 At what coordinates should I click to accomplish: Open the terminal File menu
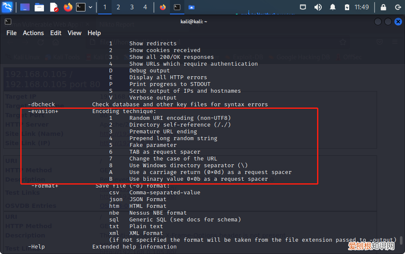tap(11, 33)
